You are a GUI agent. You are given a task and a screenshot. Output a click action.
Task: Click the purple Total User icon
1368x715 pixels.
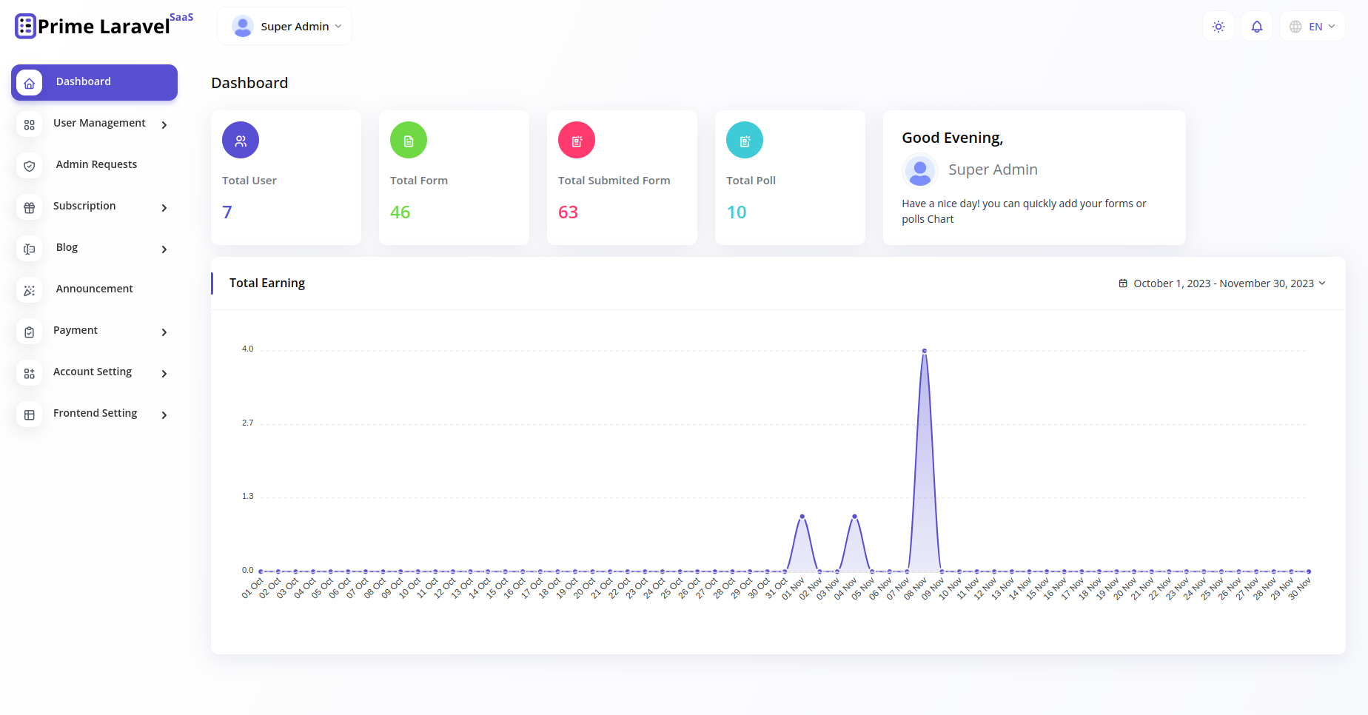(x=241, y=141)
